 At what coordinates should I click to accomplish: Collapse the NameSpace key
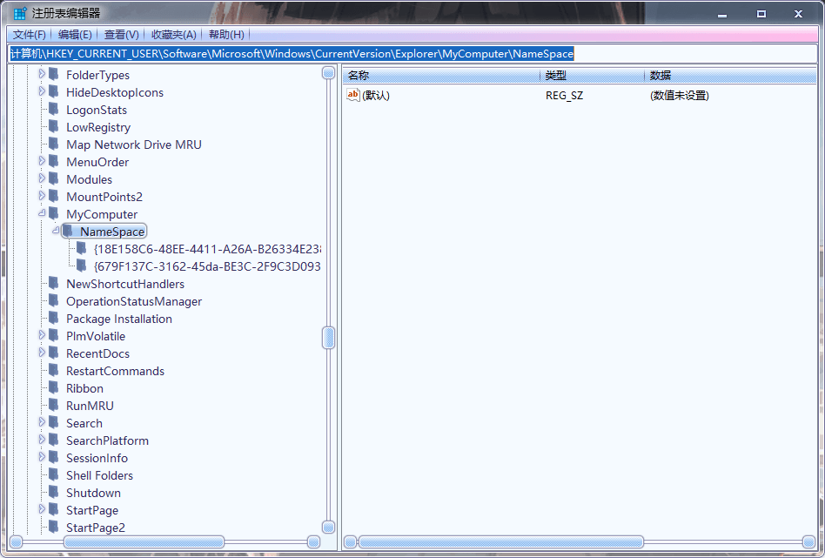coord(56,231)
